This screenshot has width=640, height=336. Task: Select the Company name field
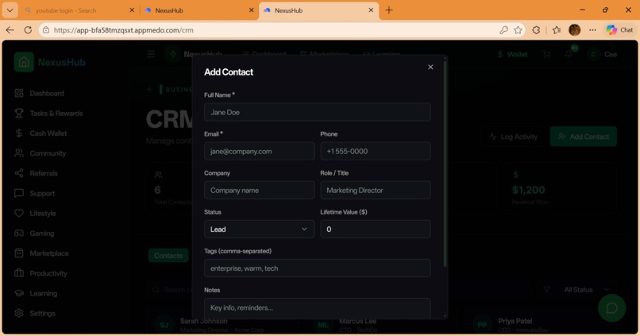tap(259, 191)
